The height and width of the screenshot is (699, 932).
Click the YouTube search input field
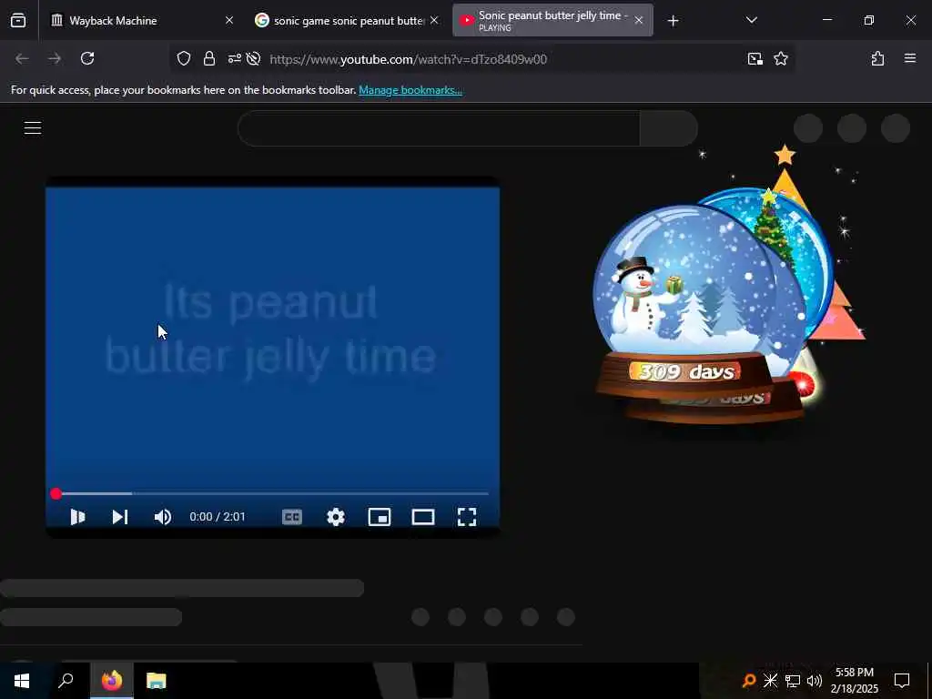[440, 128]
